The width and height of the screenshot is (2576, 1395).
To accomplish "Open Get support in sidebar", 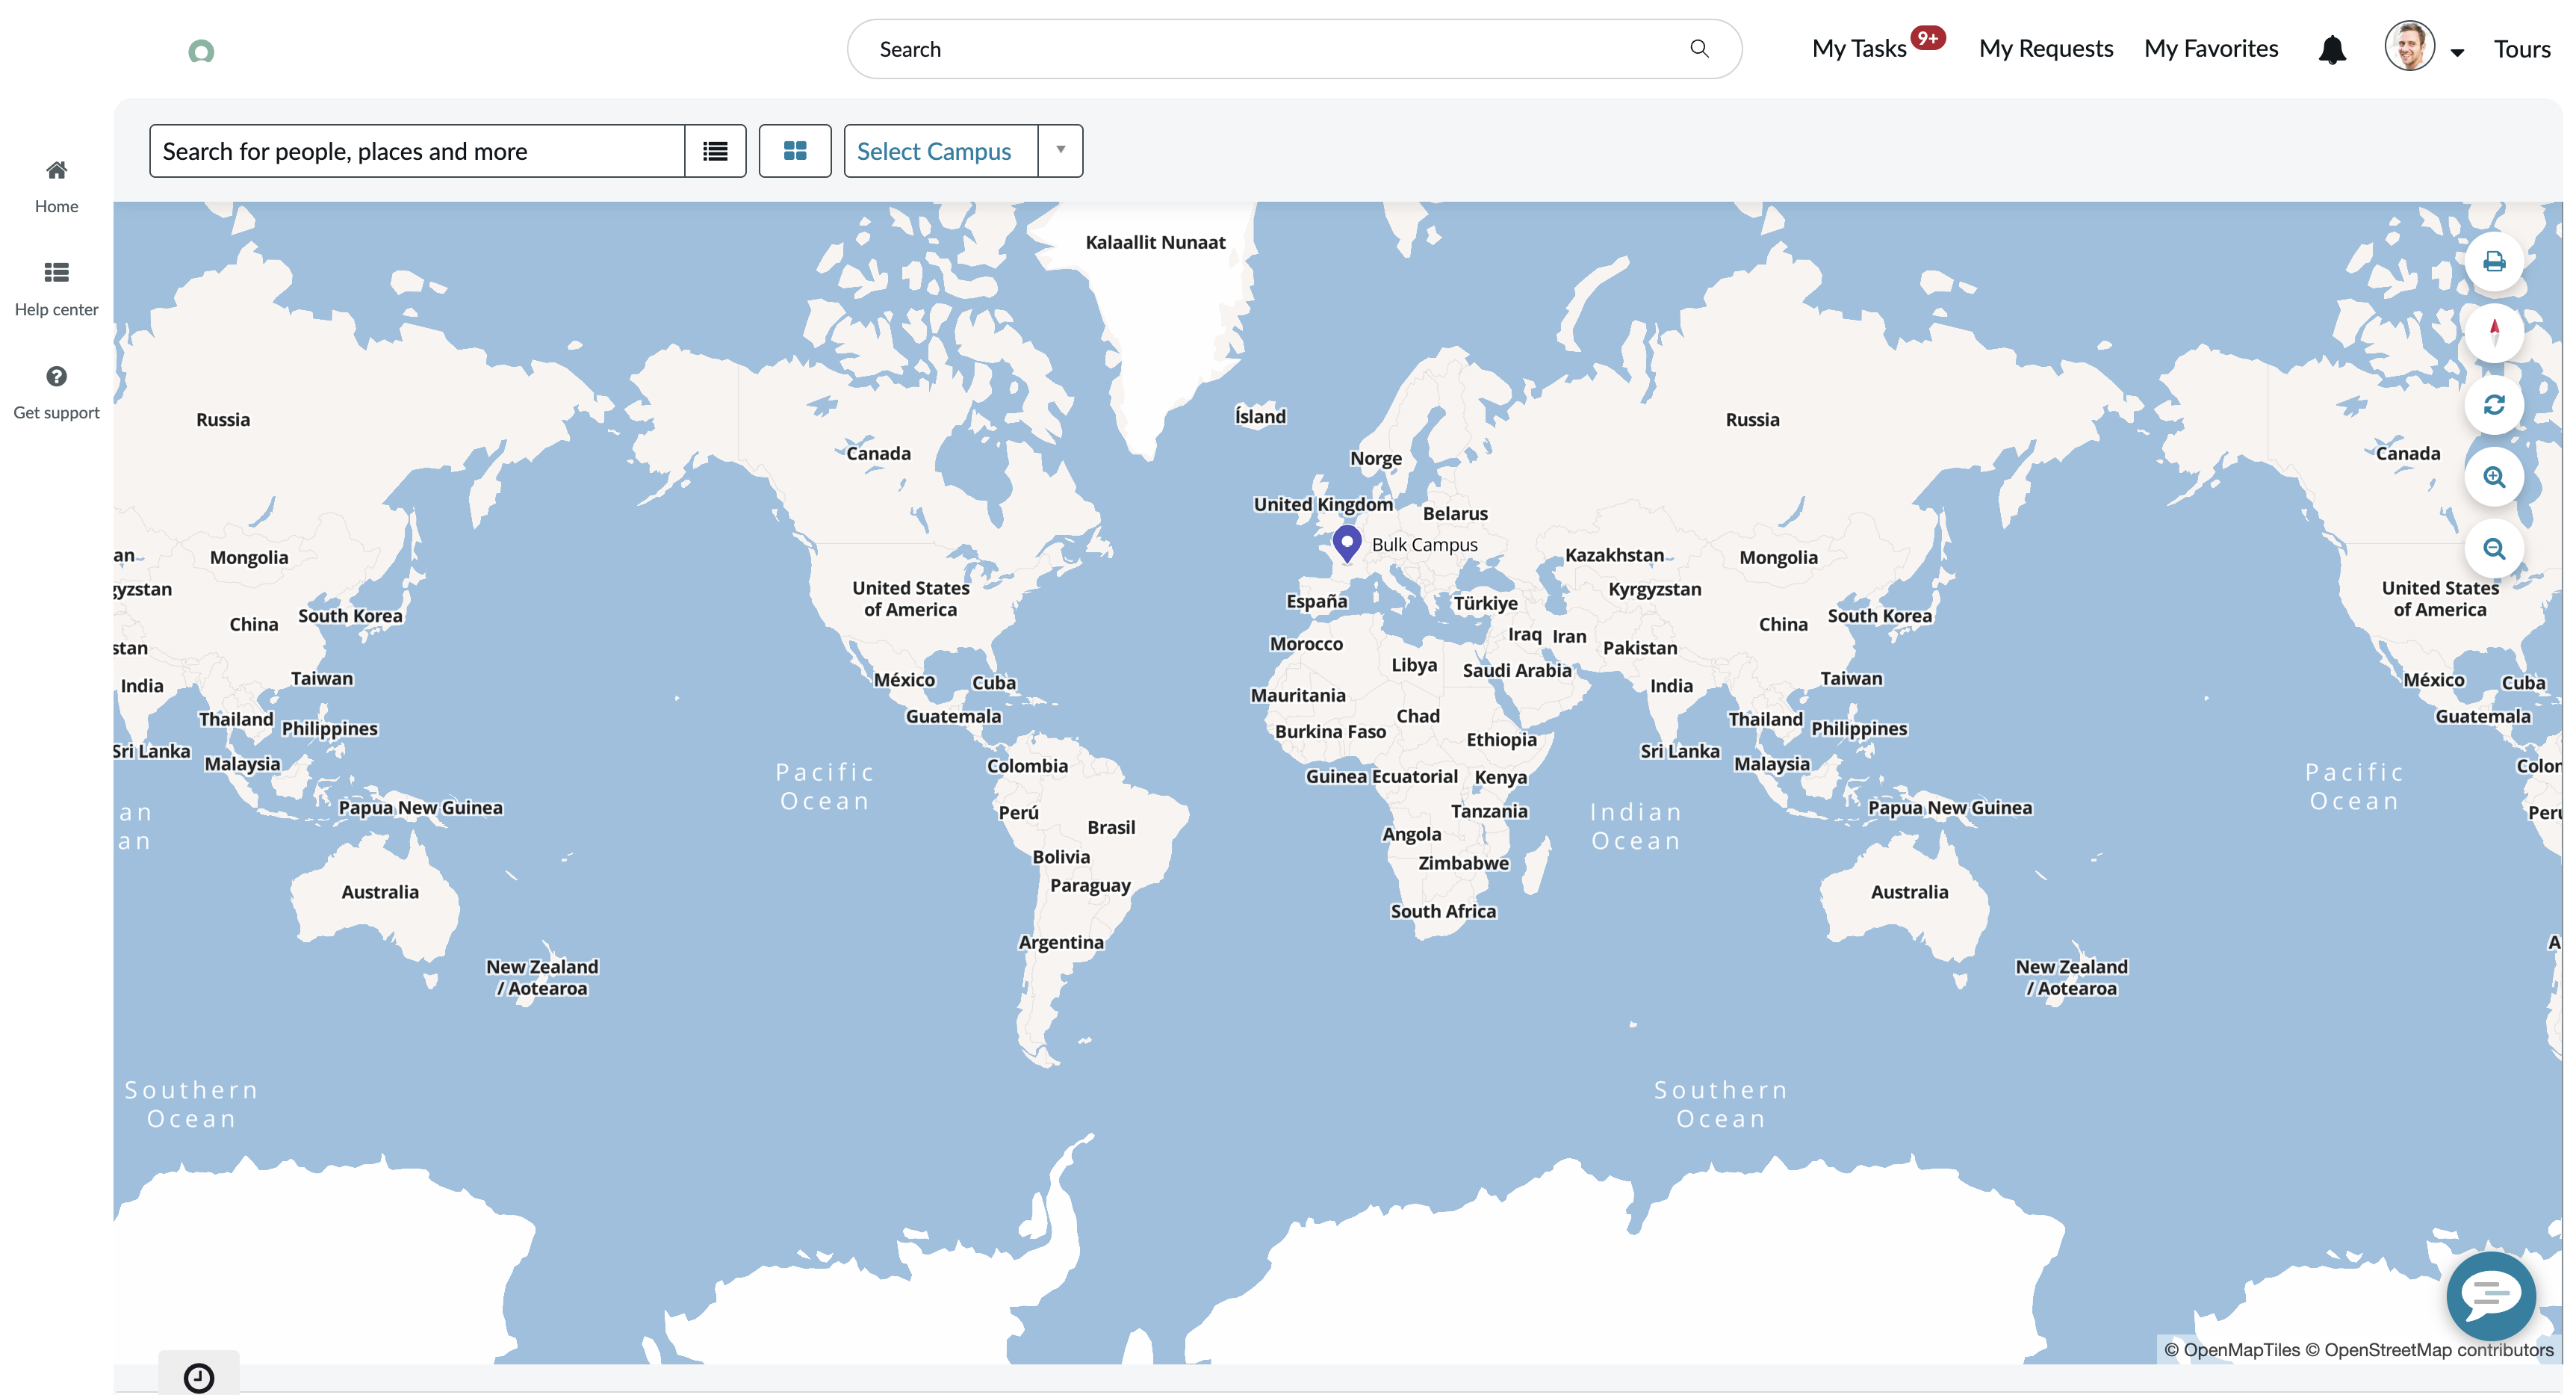I will (57, 393).
